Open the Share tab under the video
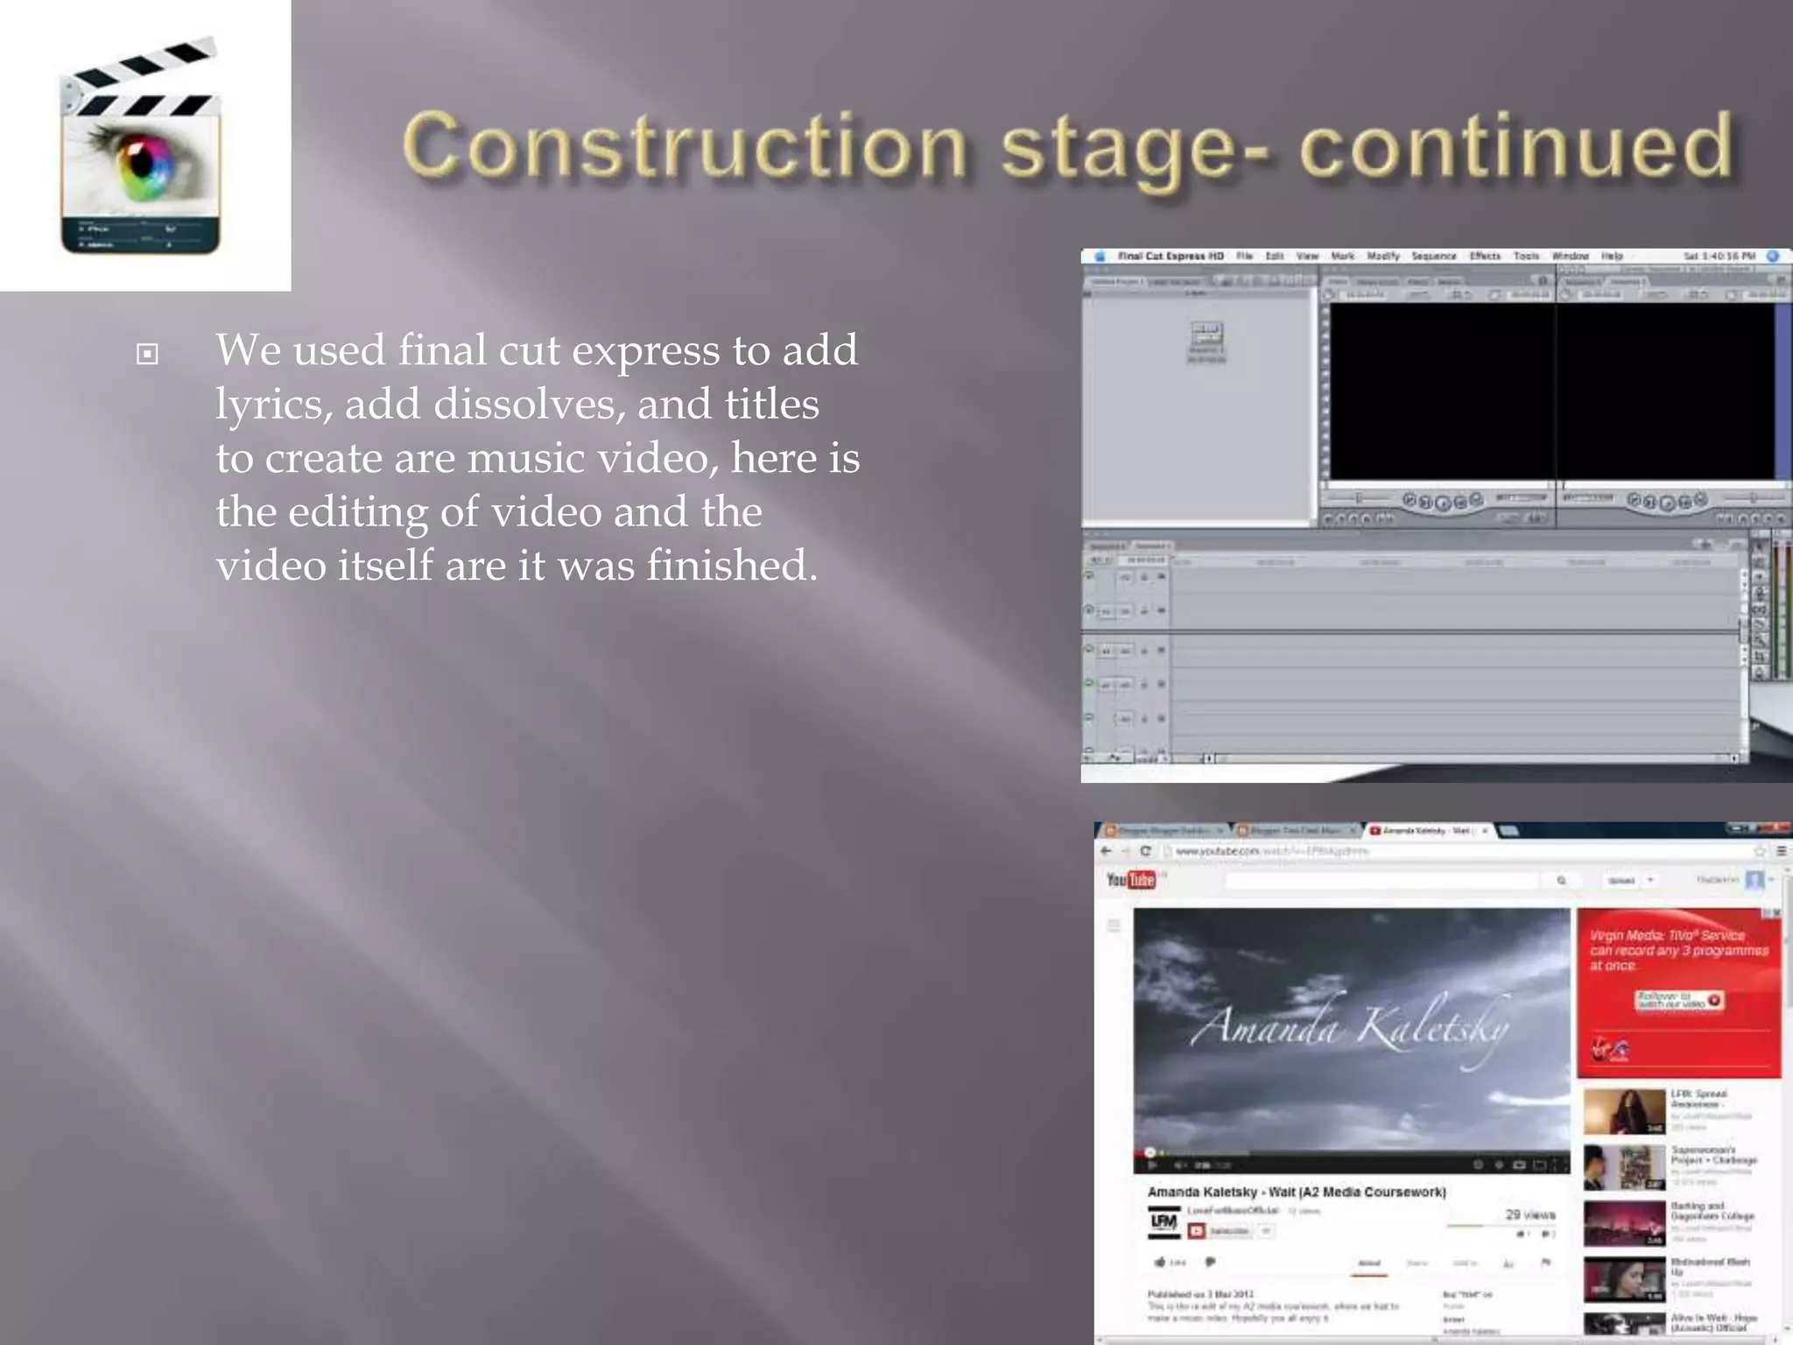This screenshot has height=1345, width=1793. (1417, 1263)
